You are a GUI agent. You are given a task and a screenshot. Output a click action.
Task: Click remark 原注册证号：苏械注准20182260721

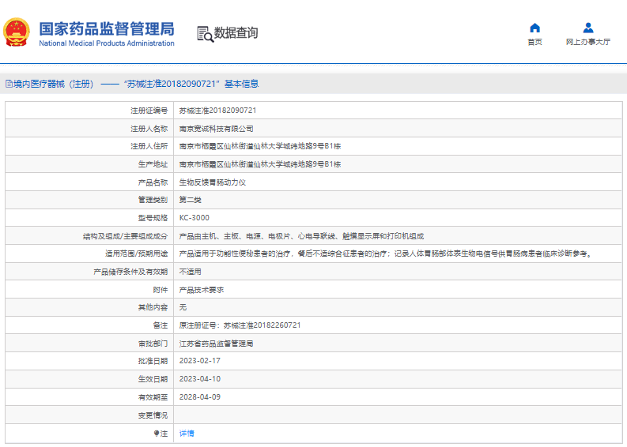(240, 325)
